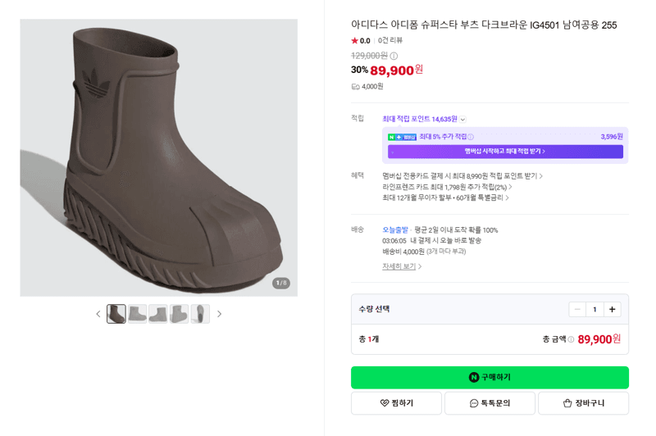This screenshot has height=436, width=656.
Task: Click the star rating icon
Action: [x=355, y=40]
